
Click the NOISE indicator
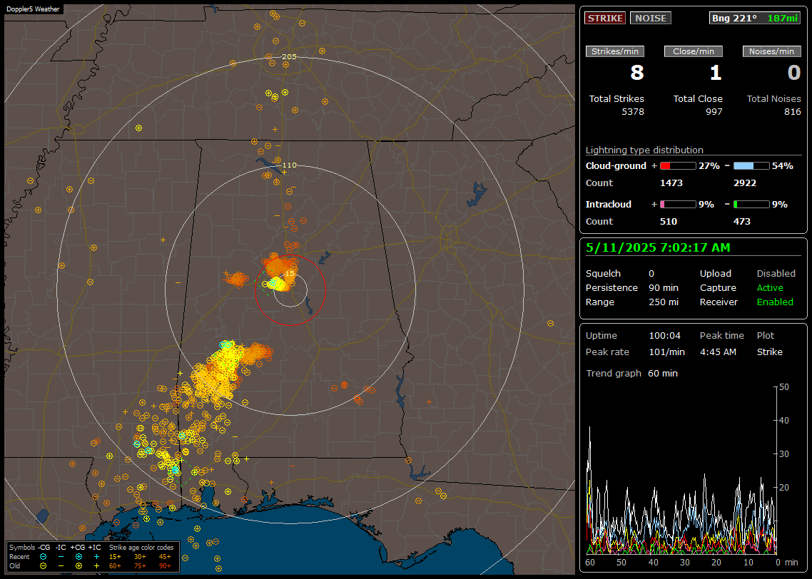[651, 18]
